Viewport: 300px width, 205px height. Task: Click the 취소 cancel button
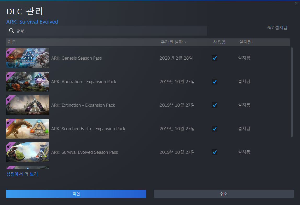click(x=224, y=194)
